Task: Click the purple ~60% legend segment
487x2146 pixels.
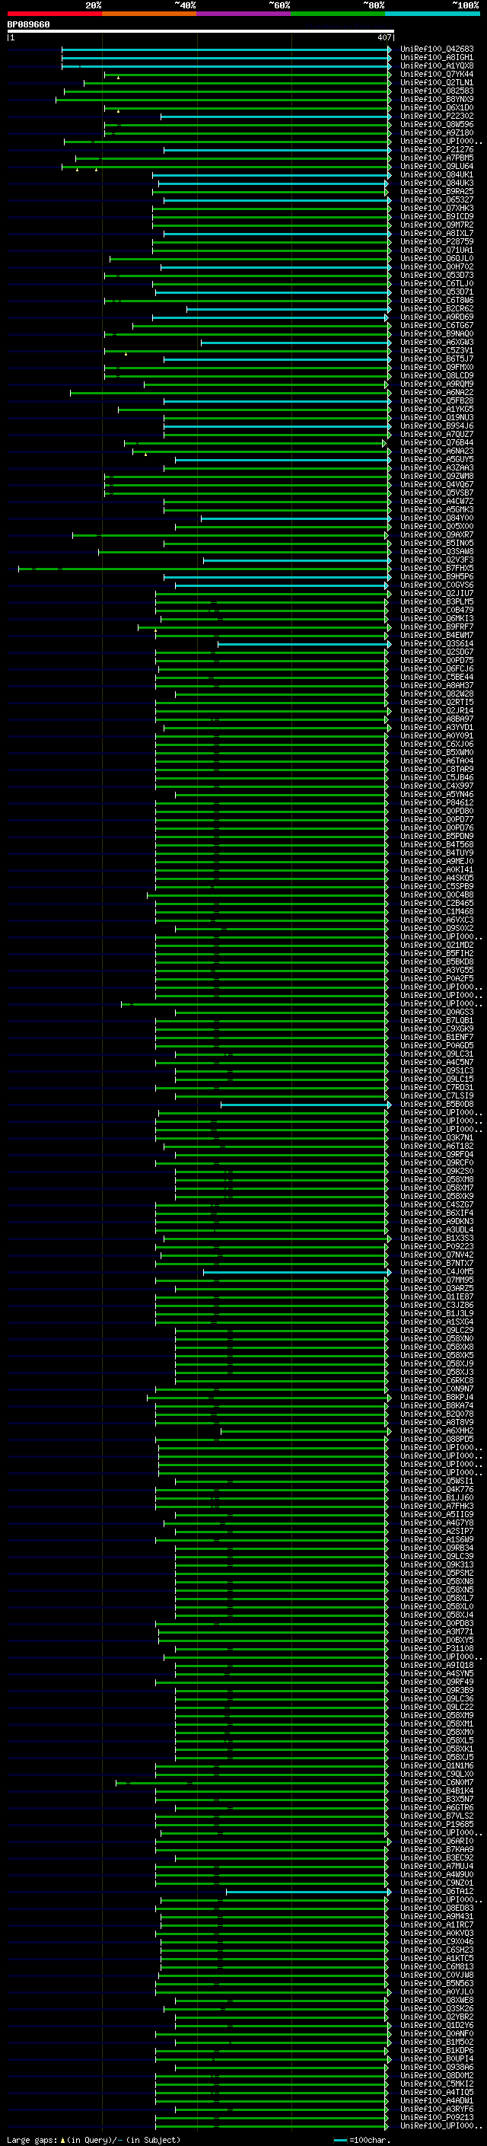Action: click(x=244, y=14)
